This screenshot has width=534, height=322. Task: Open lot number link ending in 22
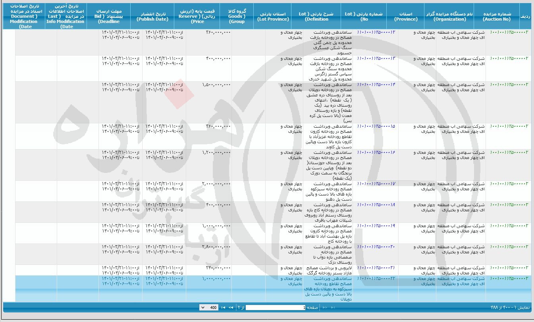click(376, 279)
